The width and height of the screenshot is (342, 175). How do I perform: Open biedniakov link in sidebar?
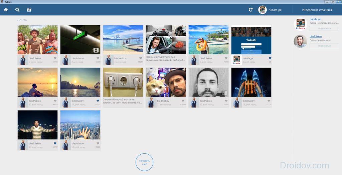[x=316, y=36]
